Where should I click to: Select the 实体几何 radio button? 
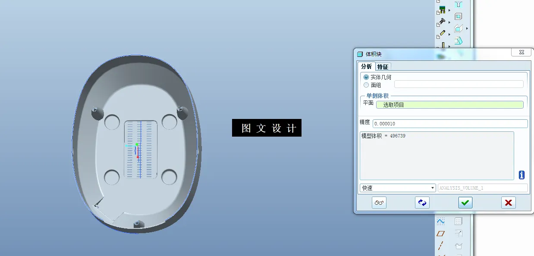[x=366, y=77]
